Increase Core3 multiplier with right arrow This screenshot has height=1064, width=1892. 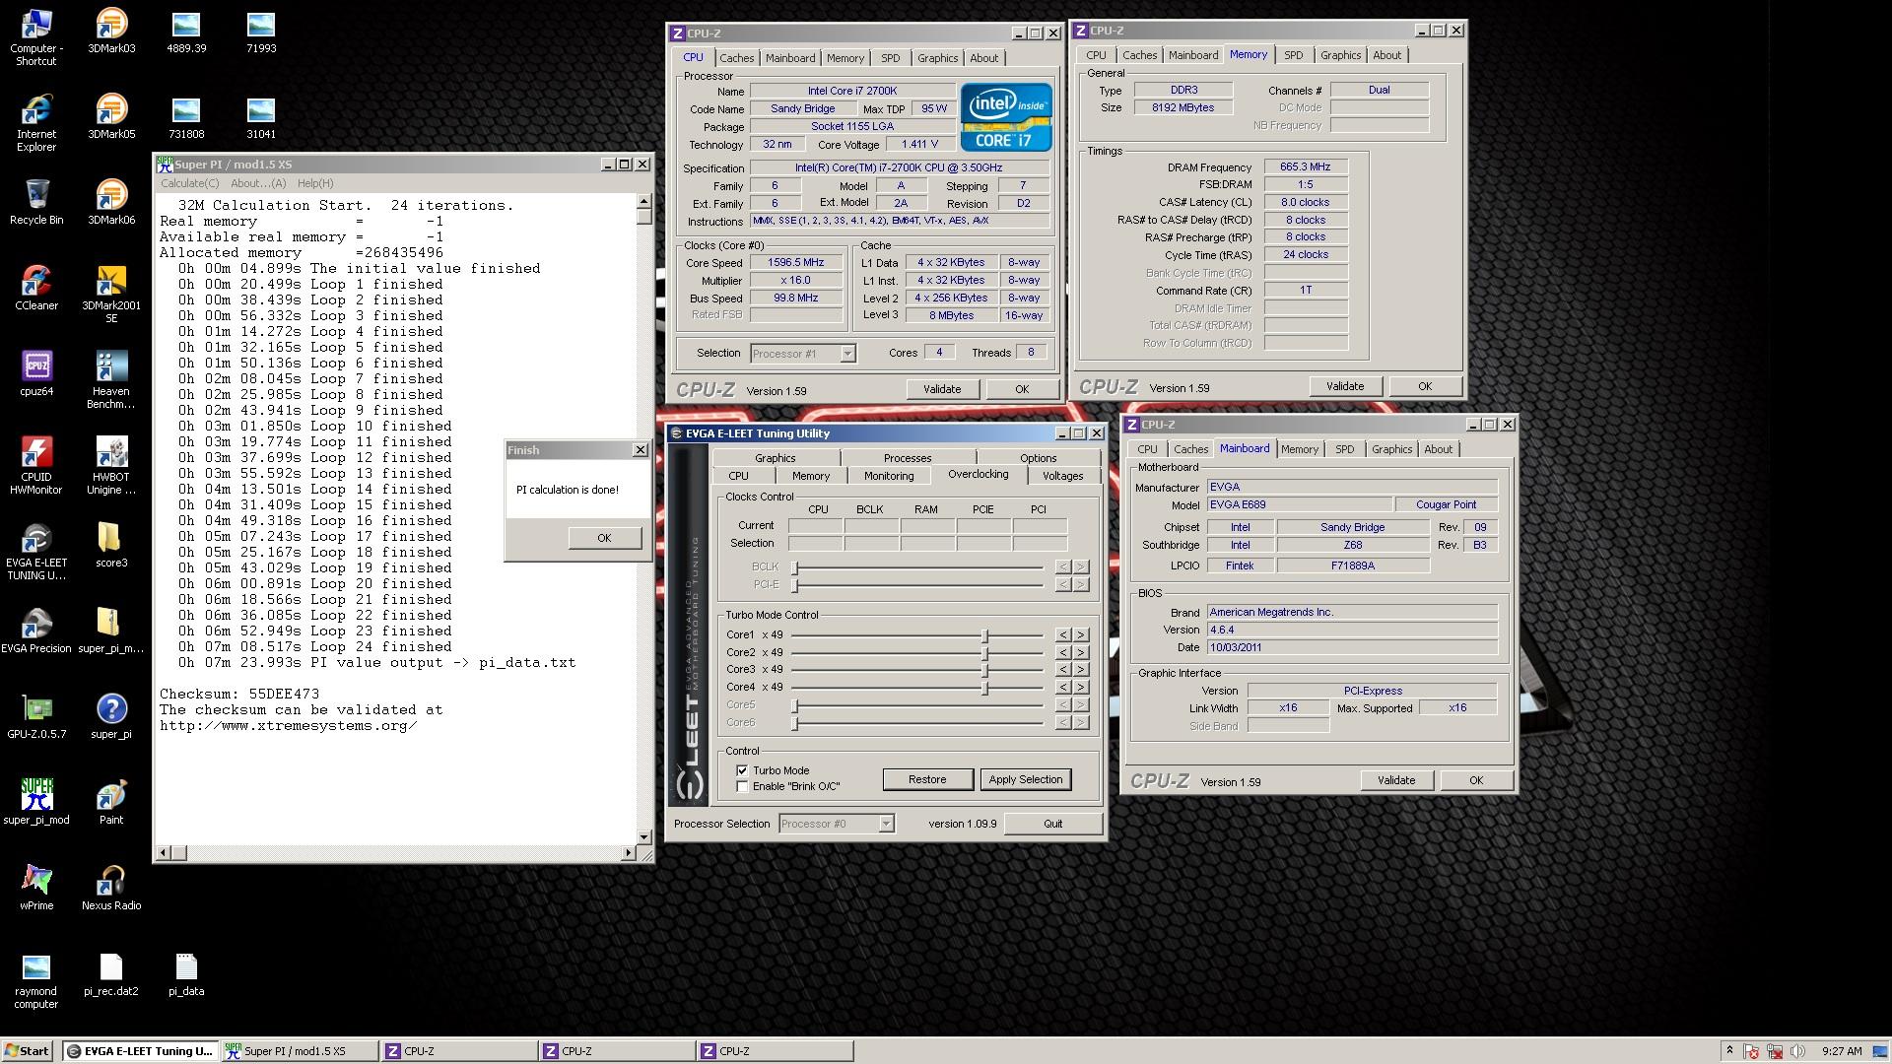pos(1081,670)
